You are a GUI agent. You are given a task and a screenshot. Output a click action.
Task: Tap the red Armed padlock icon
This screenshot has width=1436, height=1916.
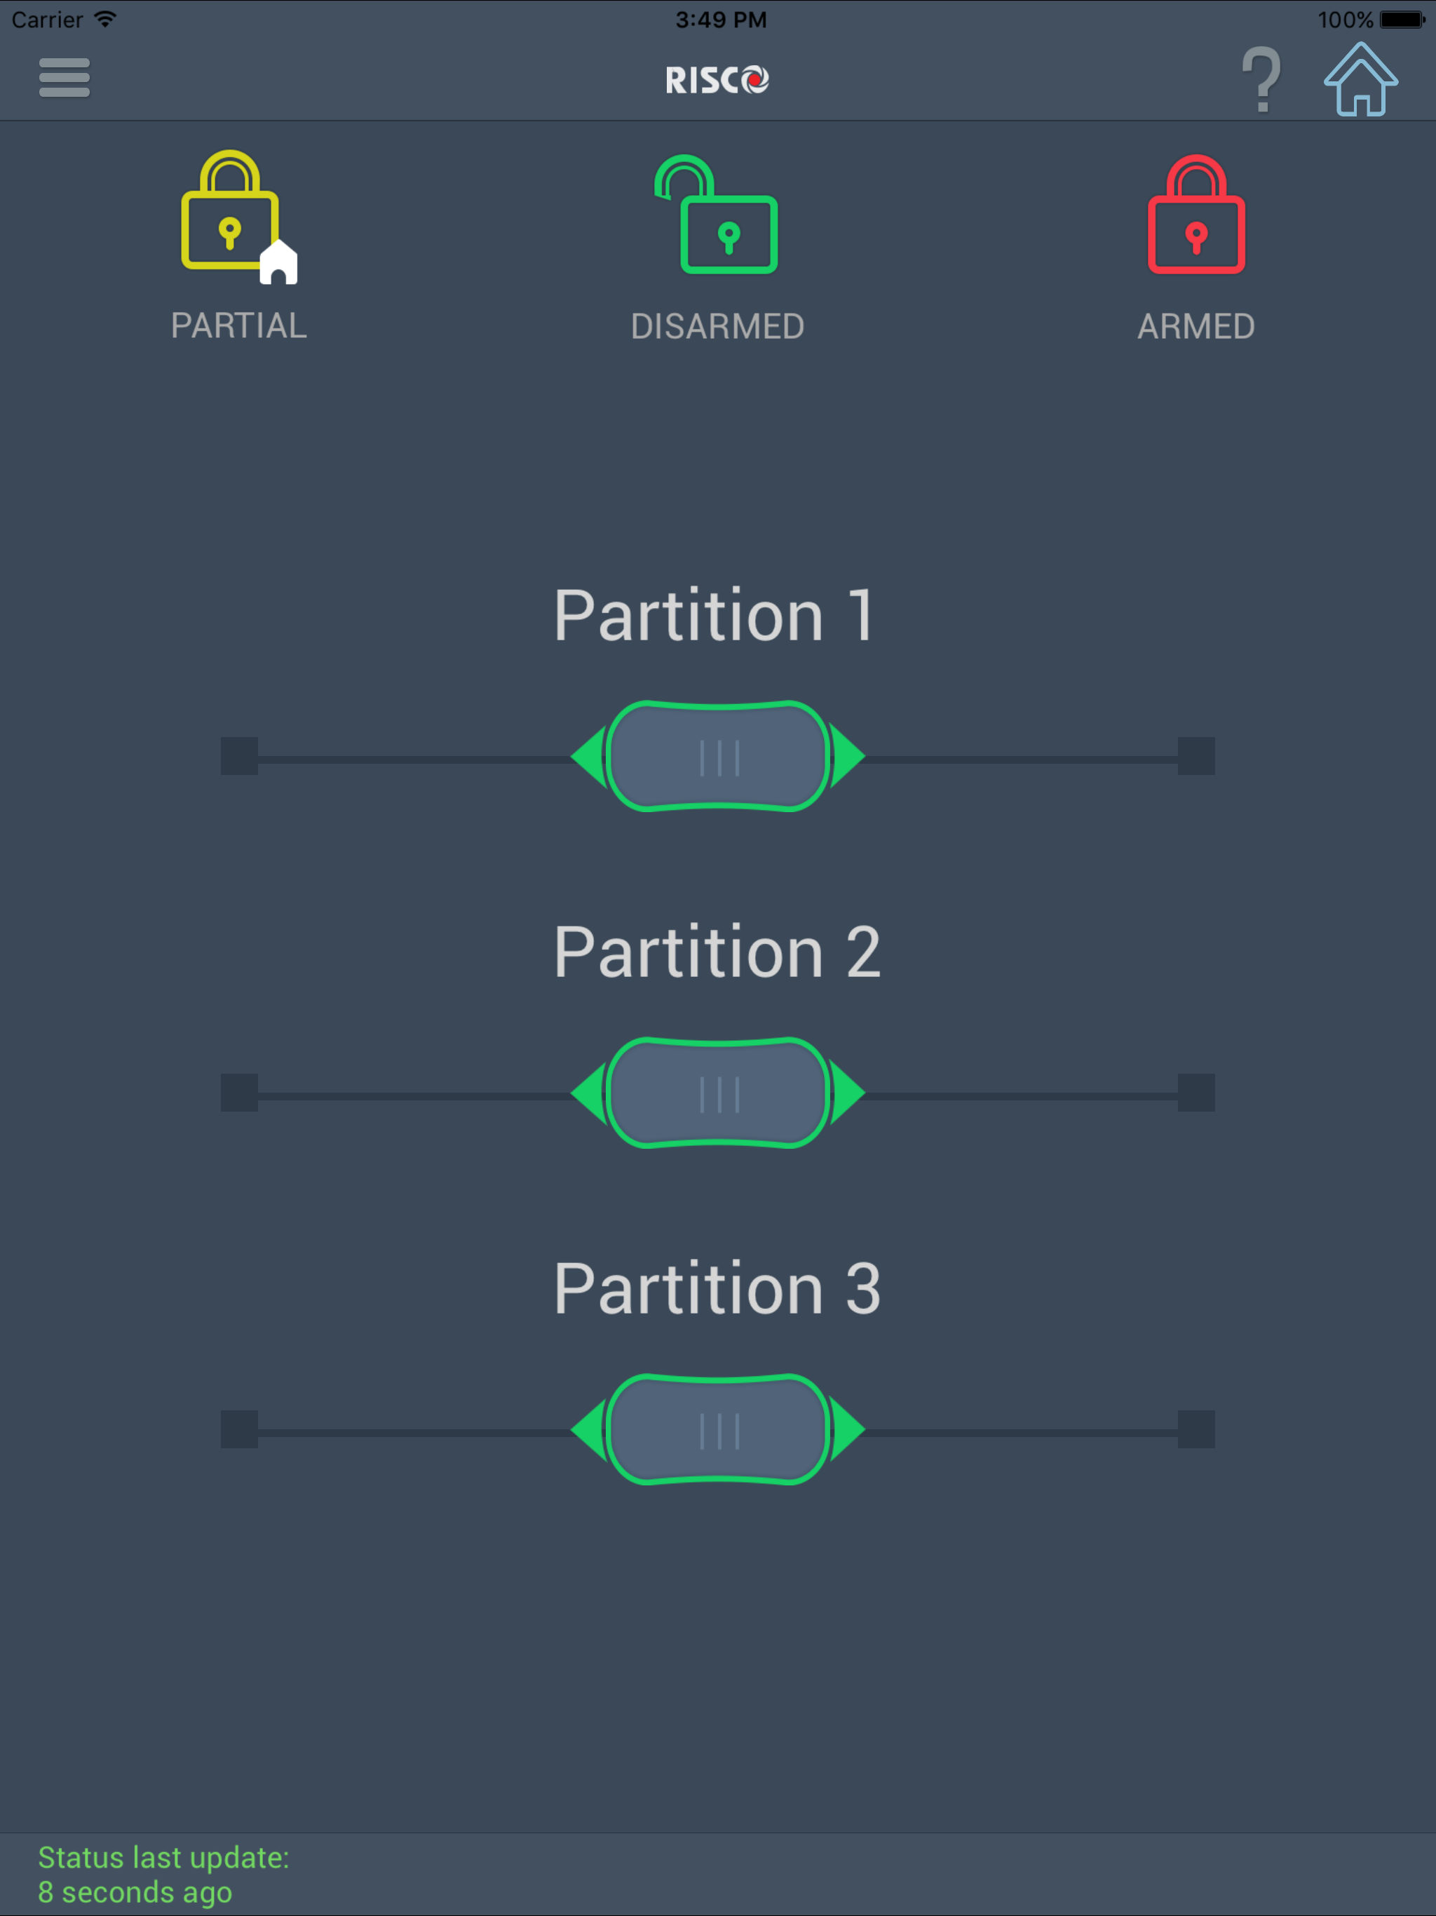(1196, 217)
